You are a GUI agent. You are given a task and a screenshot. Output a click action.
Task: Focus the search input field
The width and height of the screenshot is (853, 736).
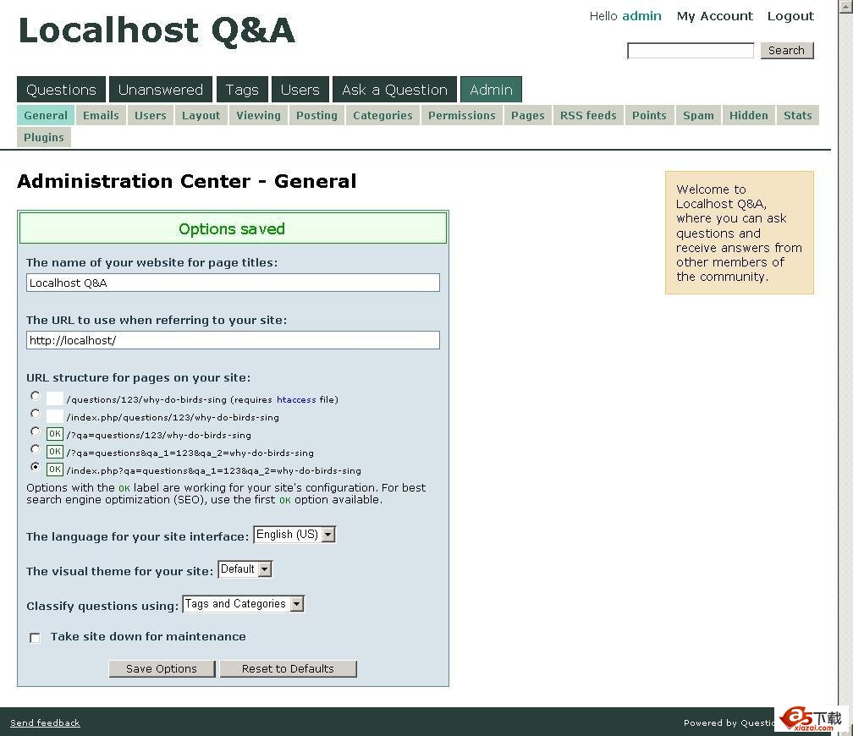point(691,51)
